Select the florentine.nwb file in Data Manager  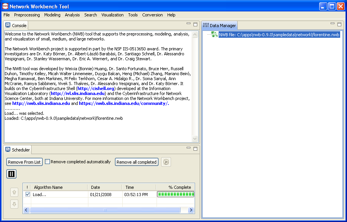tap(279, 35)
